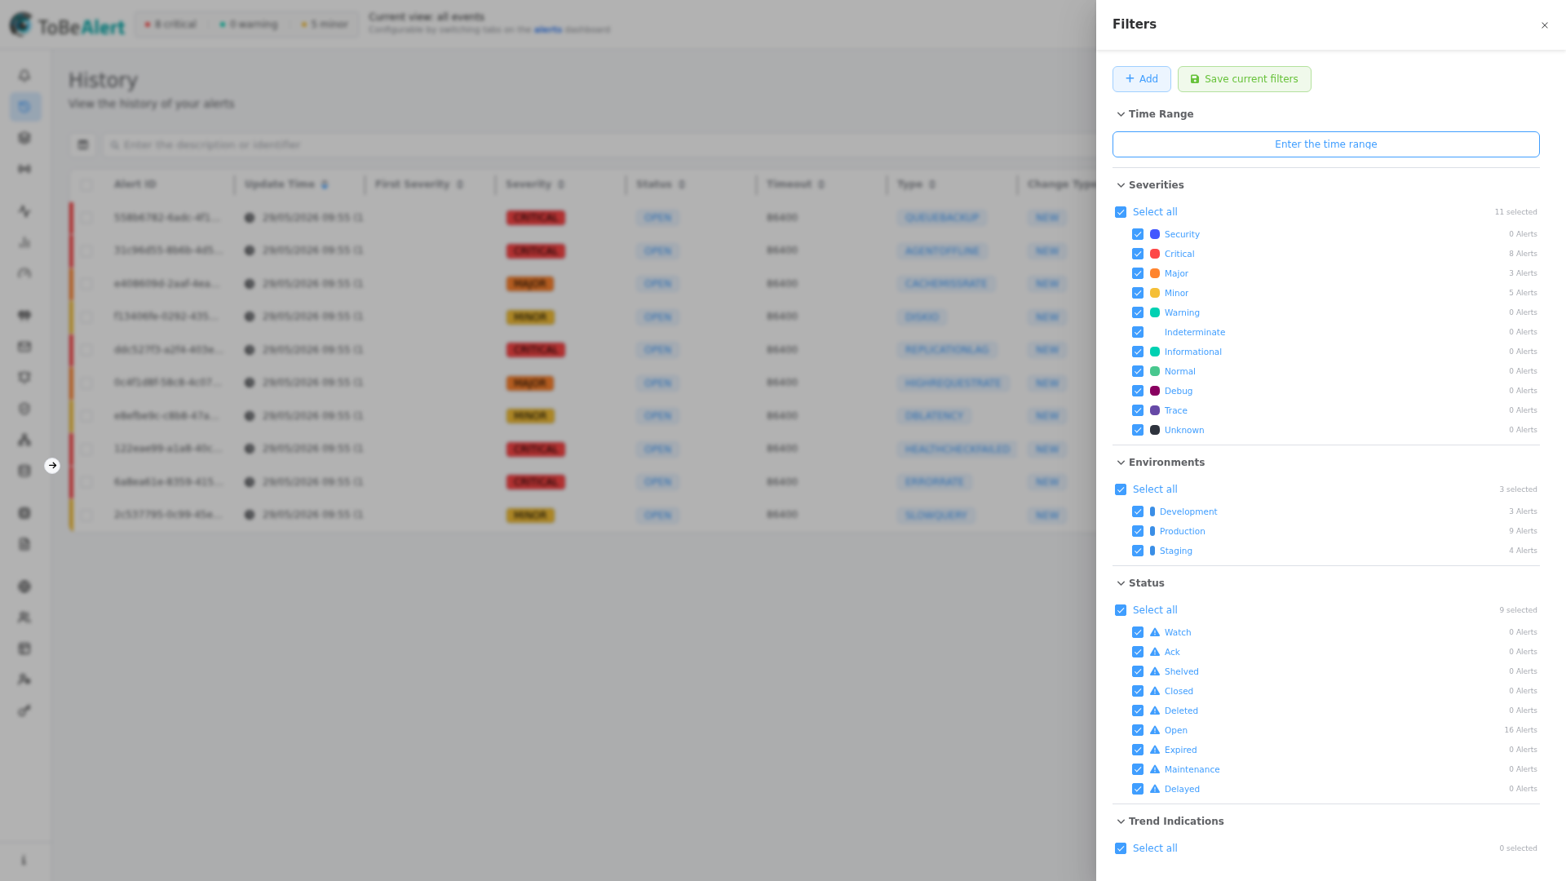Click the Shelved status warning icon

pos(1155,671)
